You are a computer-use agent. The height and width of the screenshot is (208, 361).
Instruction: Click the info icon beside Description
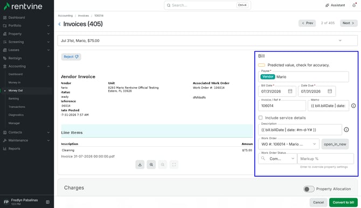click(x=346, y=130)
